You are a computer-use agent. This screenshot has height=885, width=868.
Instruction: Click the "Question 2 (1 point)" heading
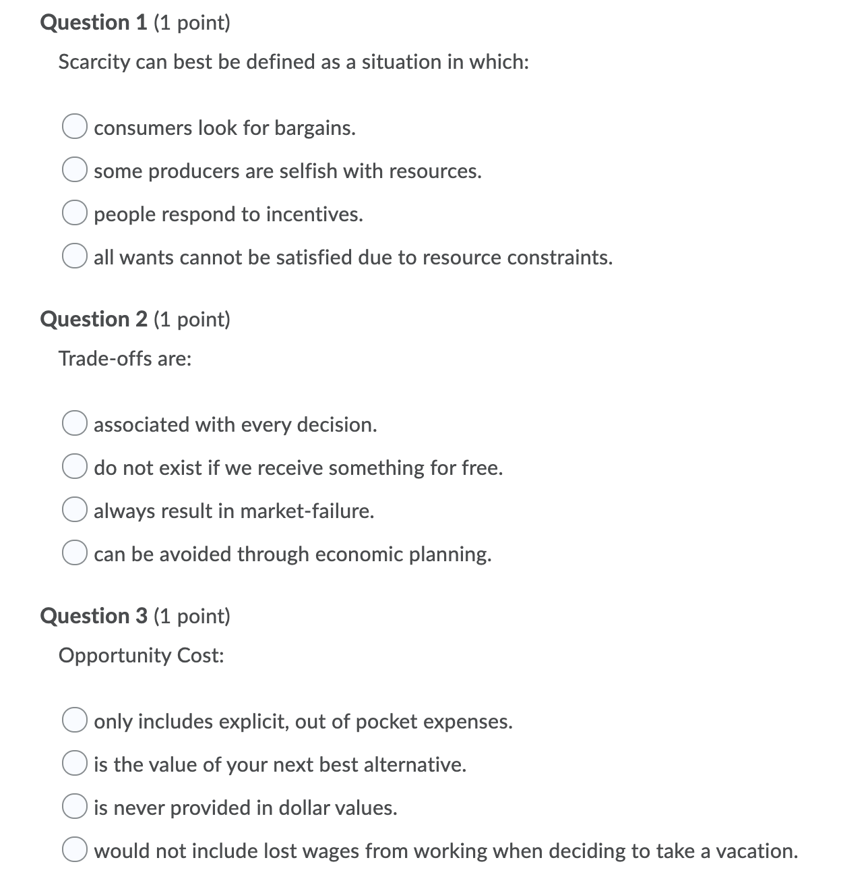coord(135,318)
